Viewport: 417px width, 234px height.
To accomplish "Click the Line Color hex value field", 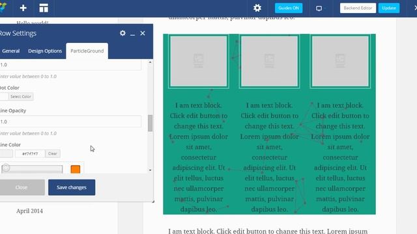I will coord(30,153).
